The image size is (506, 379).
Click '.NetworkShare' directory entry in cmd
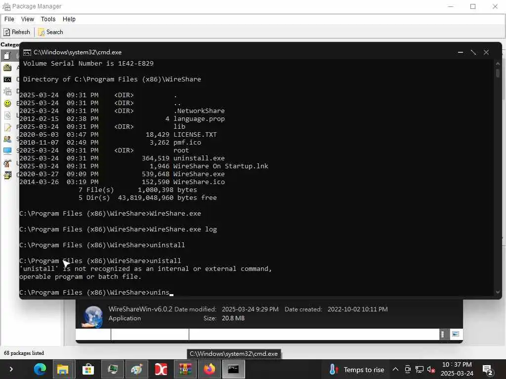point(199,111)
